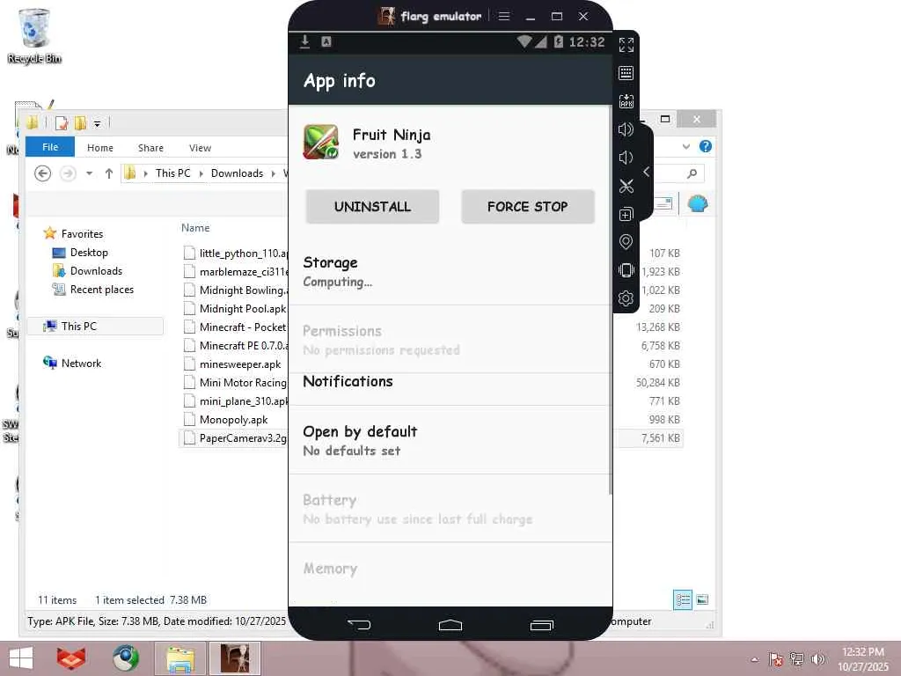Open Explorer help question mark icon
Viewport: 901px width, 676px height.
[705, 147]
